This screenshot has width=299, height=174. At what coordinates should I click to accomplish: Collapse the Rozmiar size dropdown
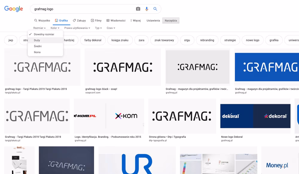click(39, 28)
